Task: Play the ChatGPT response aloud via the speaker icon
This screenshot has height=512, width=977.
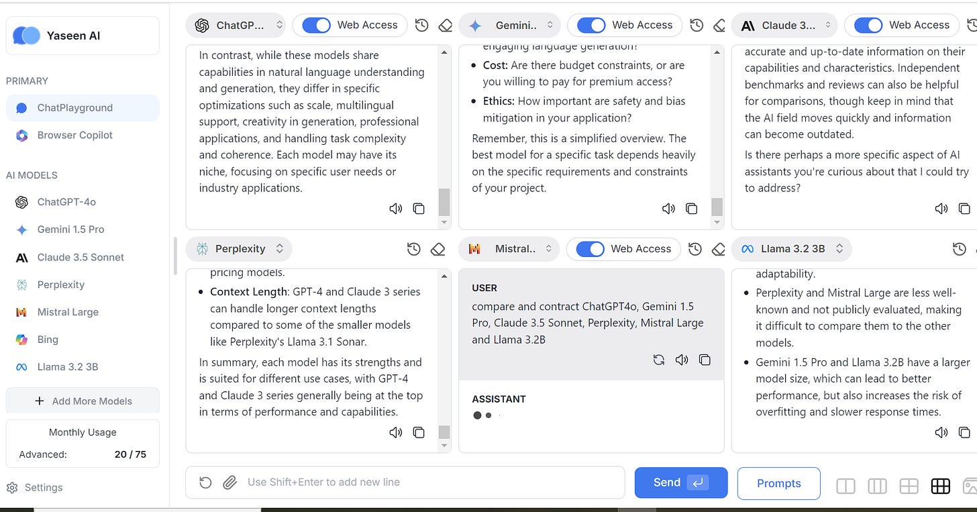Action: click(396, 209)
